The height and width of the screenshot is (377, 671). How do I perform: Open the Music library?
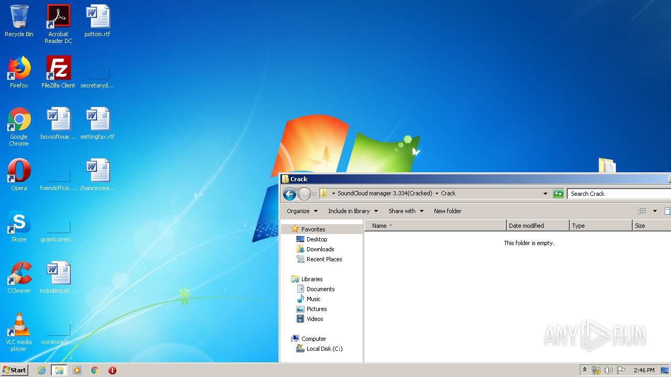tap(313, 299)
